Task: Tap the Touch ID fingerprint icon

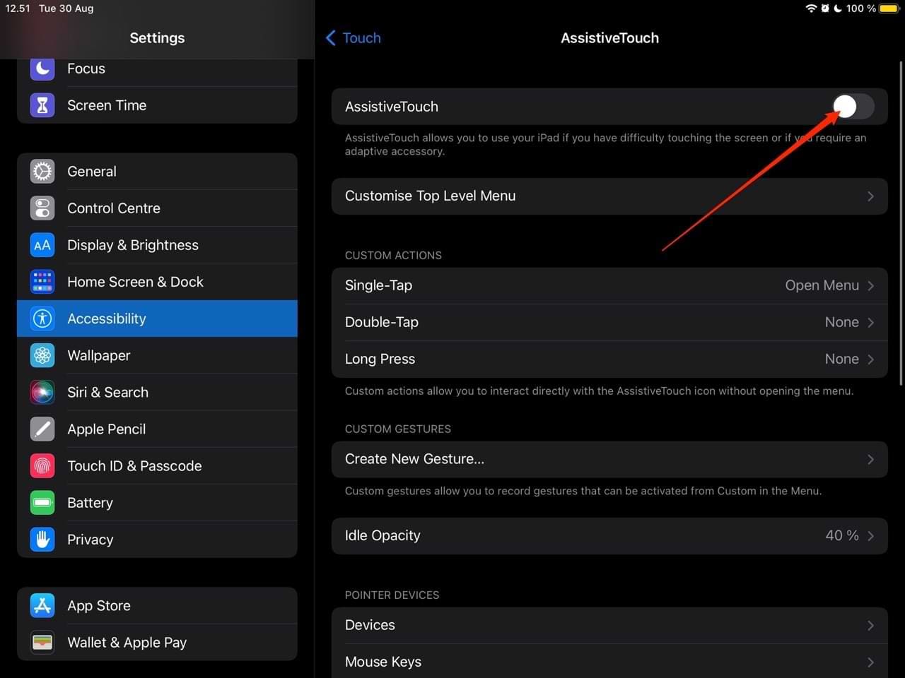Action: (42, 466)
